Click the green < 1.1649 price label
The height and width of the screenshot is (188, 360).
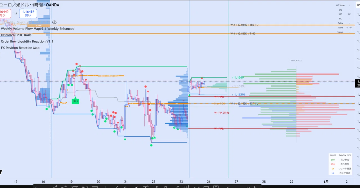238,77
